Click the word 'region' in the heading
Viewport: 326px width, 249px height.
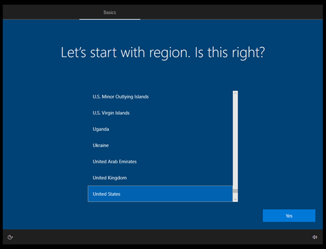(x=169, y=53)
